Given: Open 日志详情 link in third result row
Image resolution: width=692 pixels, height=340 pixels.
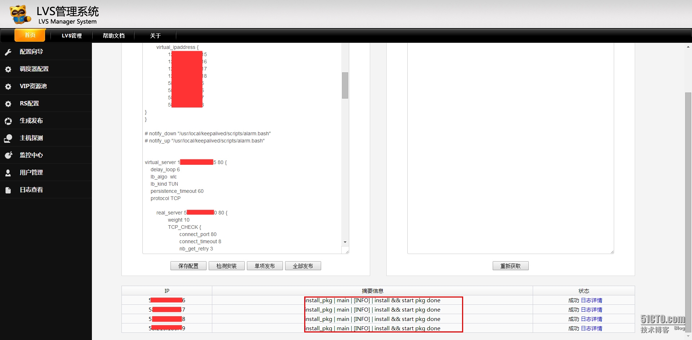Looking at the screenshot, I should (x=591, y=319).
